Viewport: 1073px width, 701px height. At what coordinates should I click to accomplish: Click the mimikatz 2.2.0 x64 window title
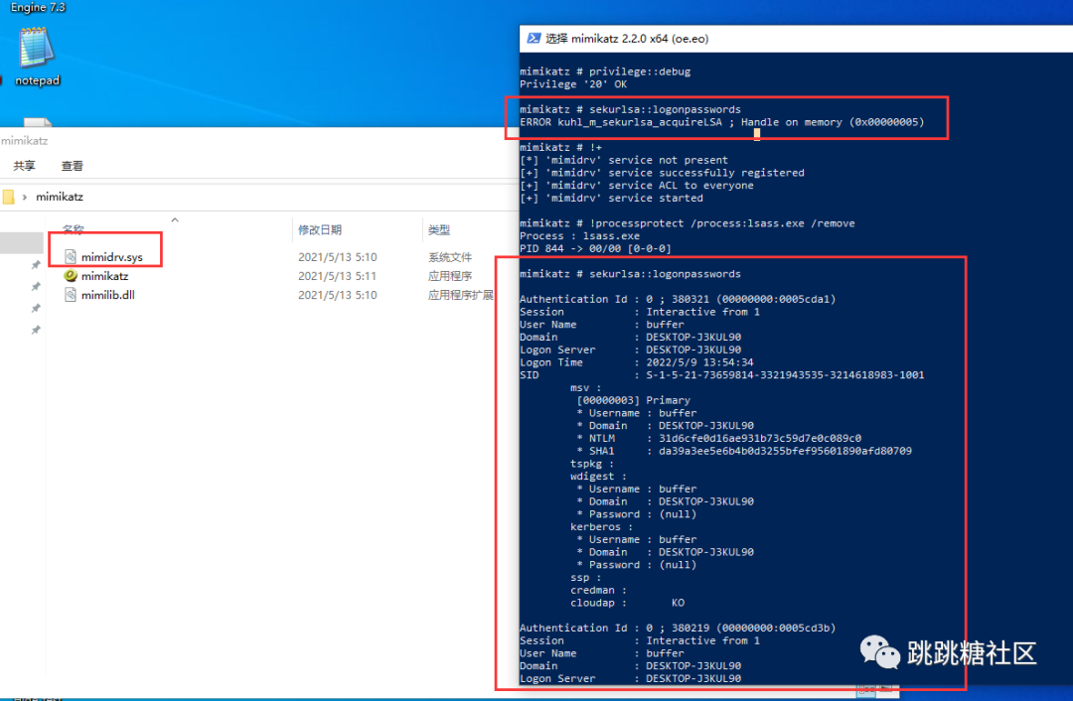(627, 39)
